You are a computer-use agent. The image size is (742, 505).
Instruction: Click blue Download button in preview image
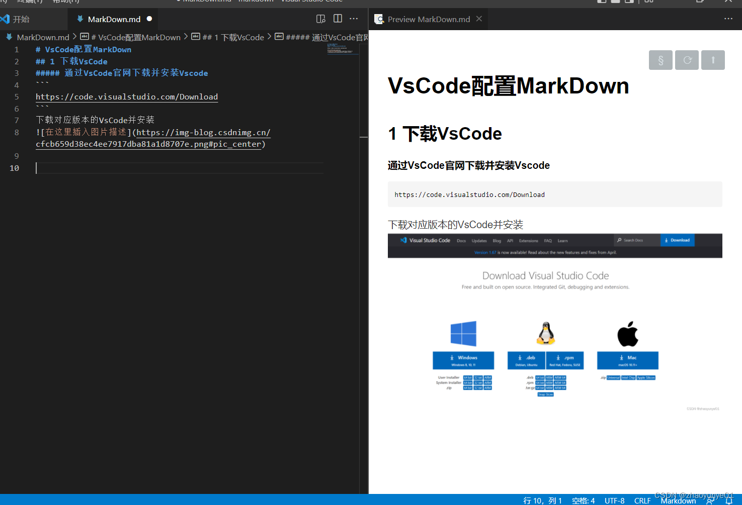tap(677, 240)
